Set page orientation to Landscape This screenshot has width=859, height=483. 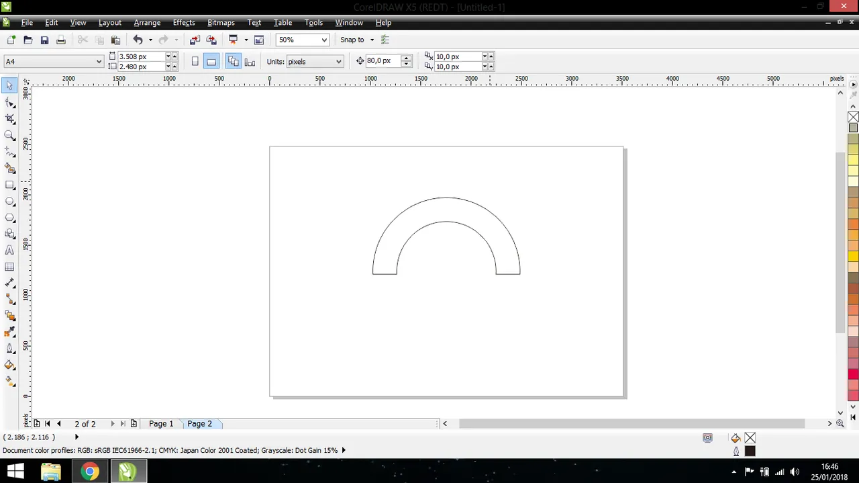pyautogui.click(x=211, y=61)
